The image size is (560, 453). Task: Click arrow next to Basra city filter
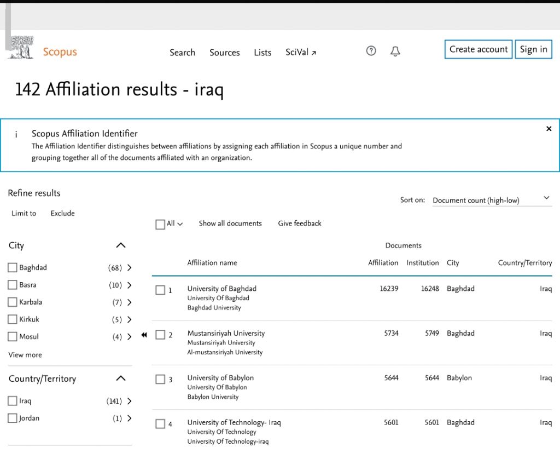(x=130, y=285)
